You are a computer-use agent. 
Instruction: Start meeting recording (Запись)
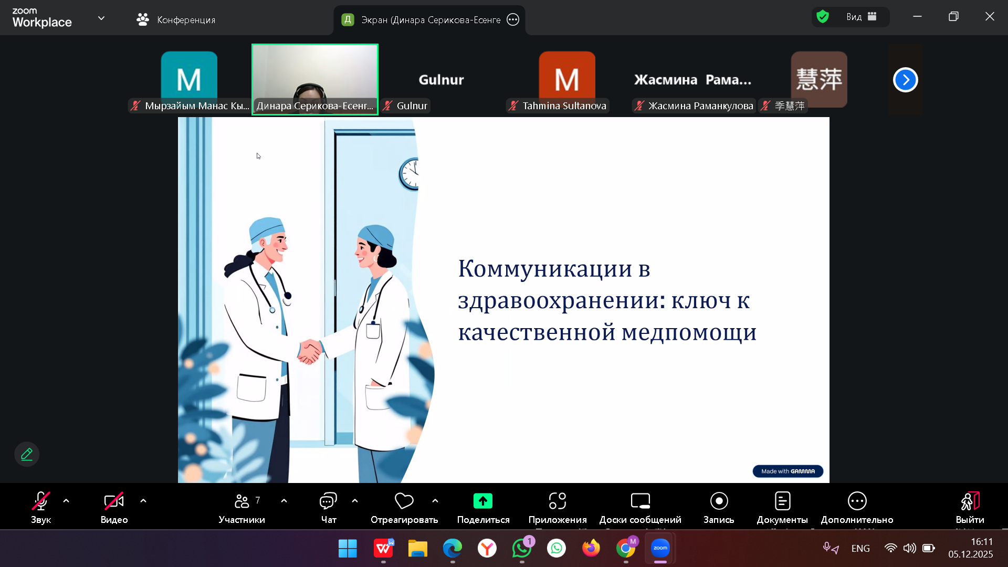tap(719, 502)
